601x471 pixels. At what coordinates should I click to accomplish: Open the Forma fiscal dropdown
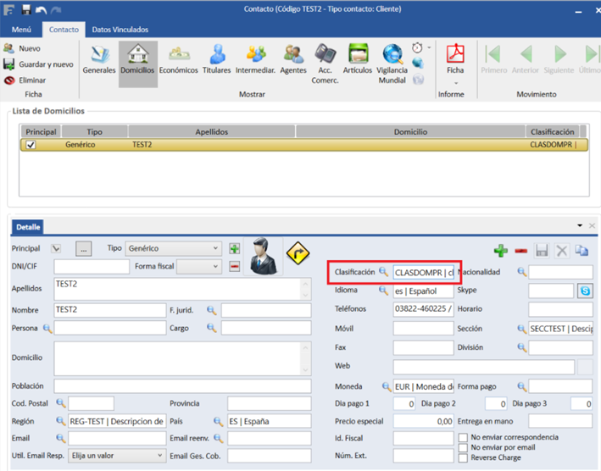coord(214,267)
